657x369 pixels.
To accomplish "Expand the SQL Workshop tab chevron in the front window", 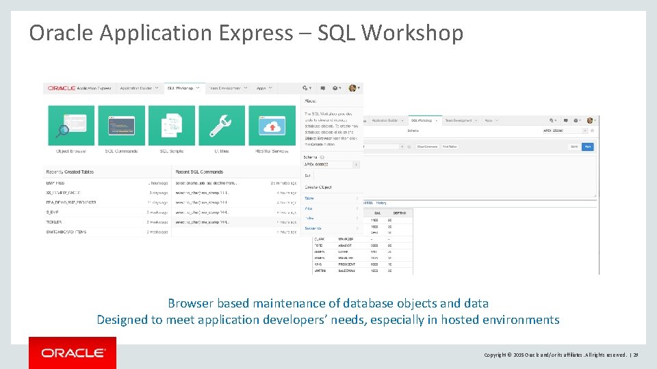I will point(198,88).
